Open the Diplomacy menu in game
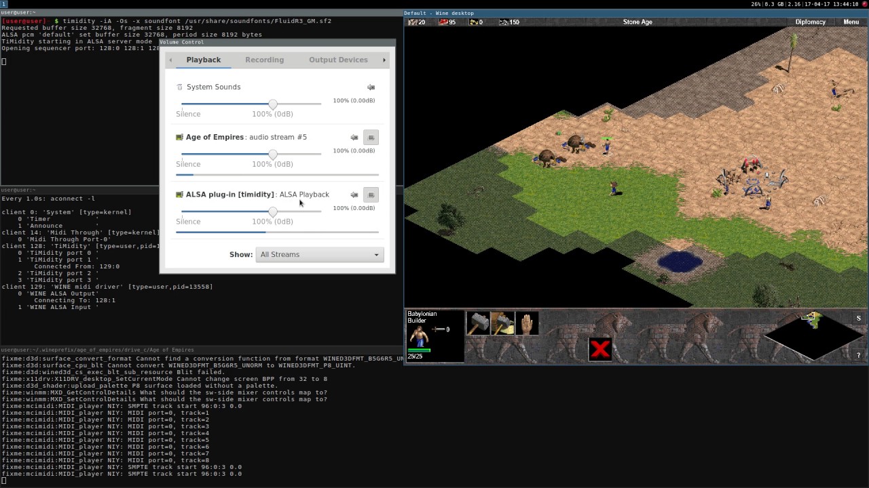The width and height of the screenshot is (869, 488). pos(810,22)
